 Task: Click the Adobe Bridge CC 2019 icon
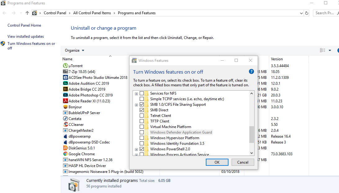[65, 89]
